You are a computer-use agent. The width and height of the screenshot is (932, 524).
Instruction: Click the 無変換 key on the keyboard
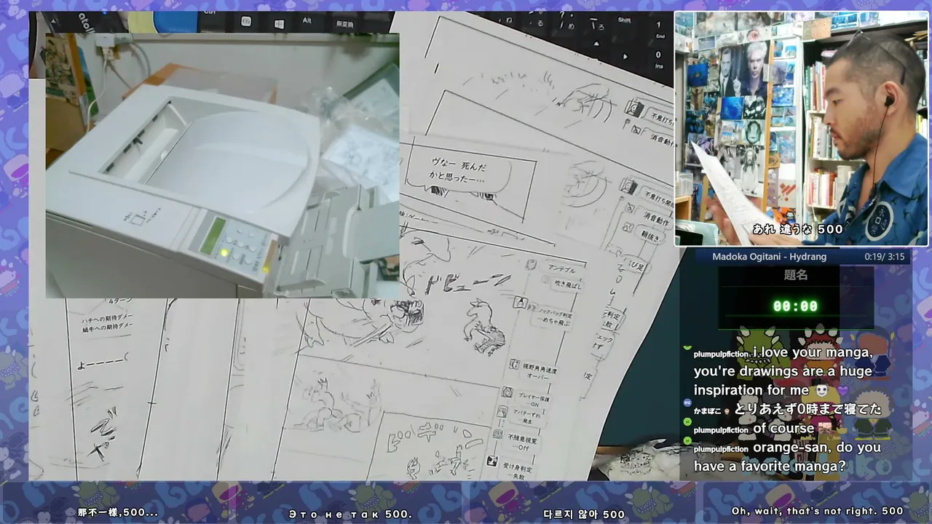345,23
